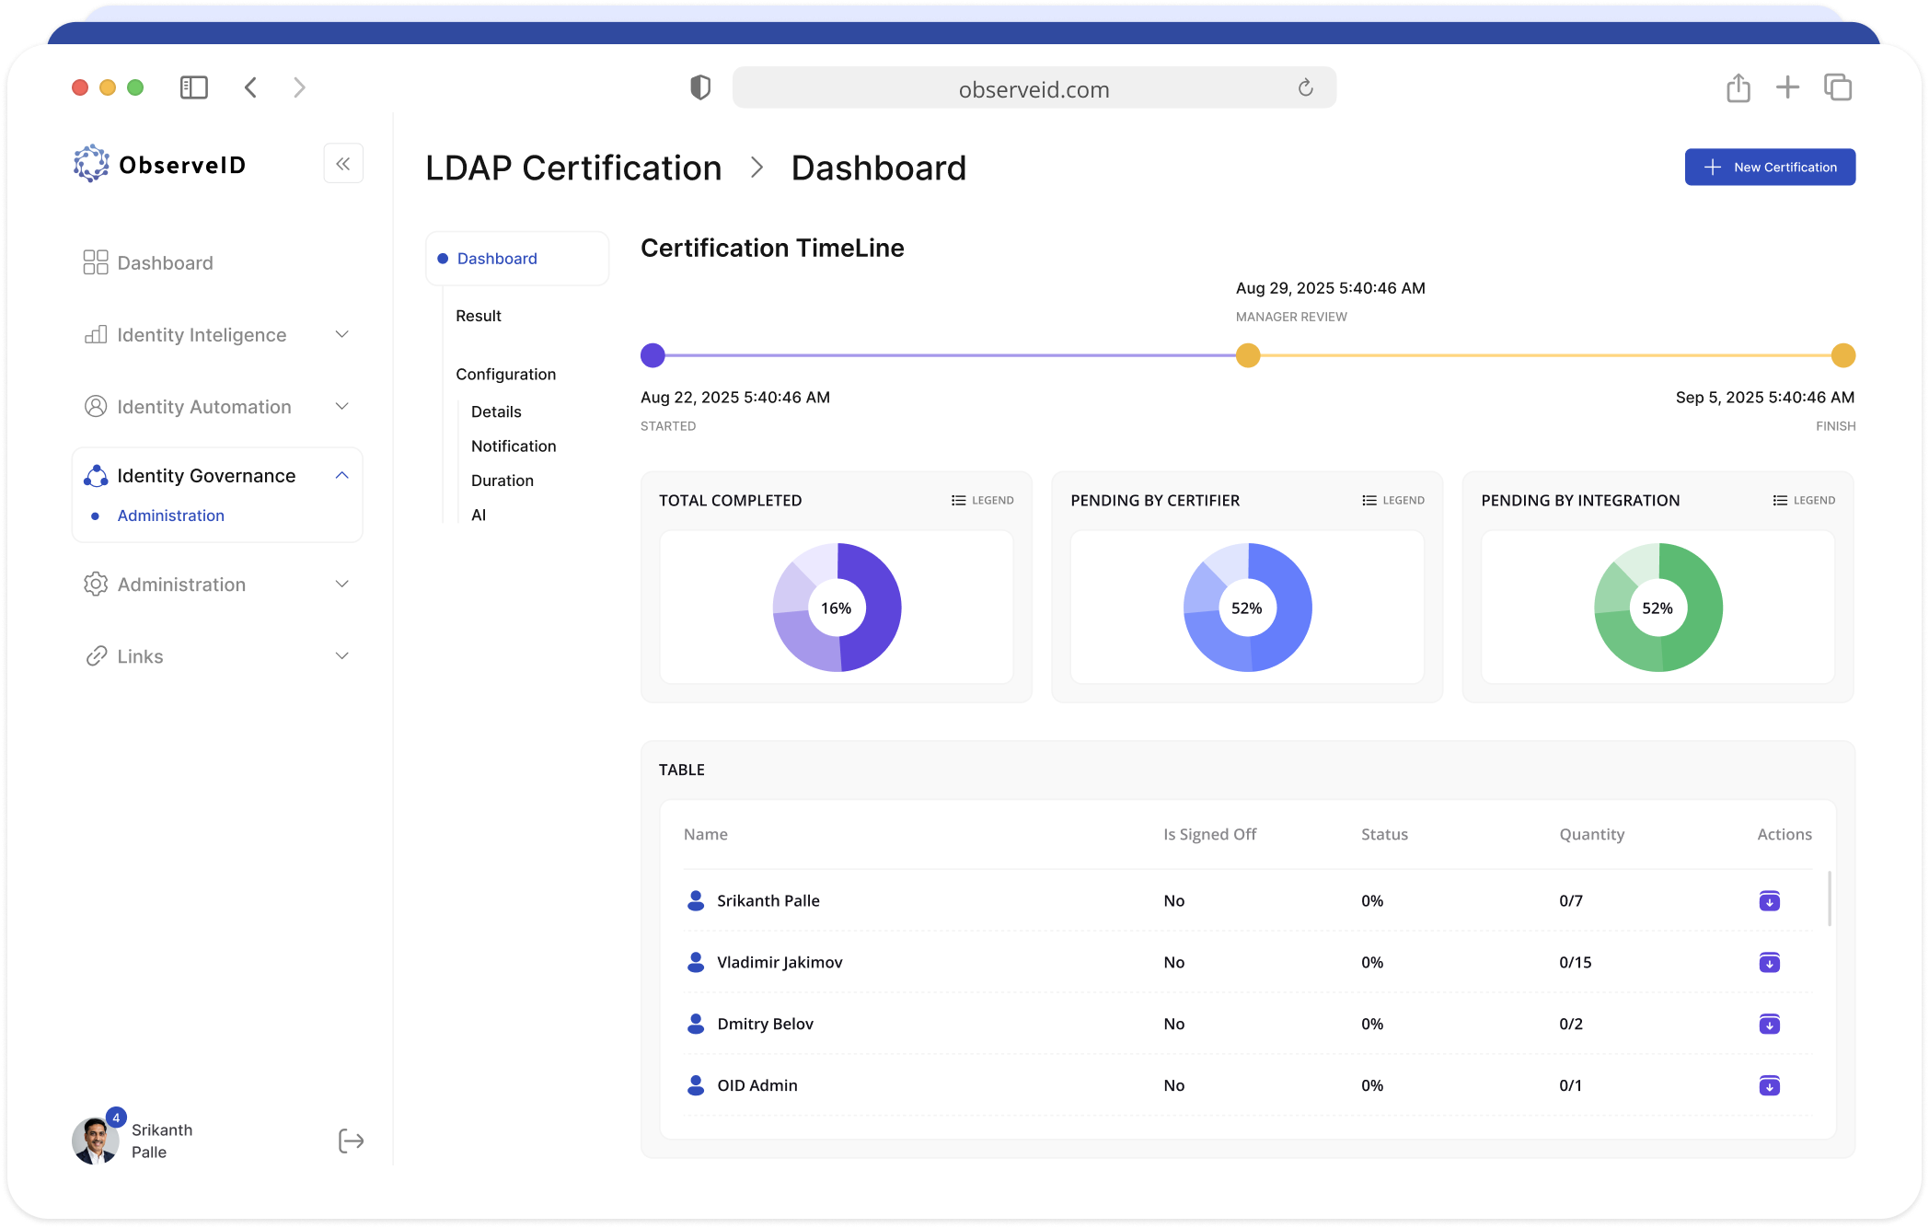Open legend for Total Completed chart

click(x=982, y=501)
